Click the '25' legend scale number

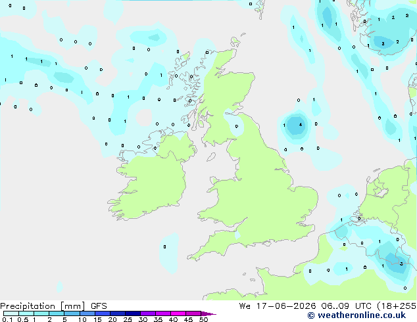128,319
